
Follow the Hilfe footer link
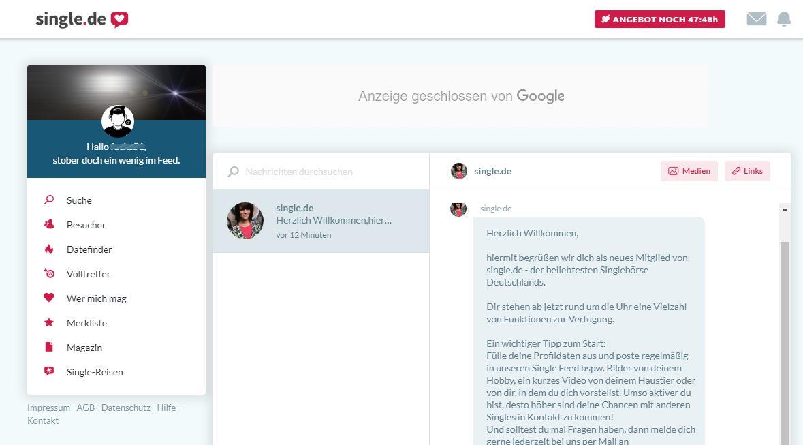[x=166, y=408]
